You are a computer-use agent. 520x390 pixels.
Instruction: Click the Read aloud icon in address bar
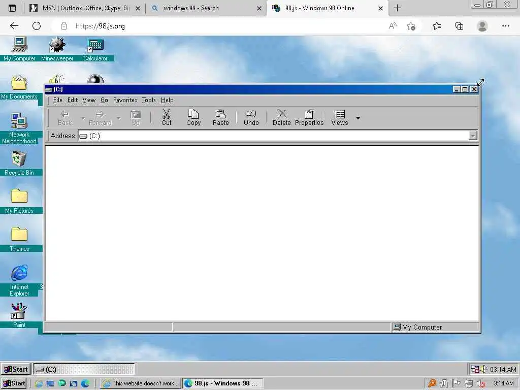tap(393, 26)
